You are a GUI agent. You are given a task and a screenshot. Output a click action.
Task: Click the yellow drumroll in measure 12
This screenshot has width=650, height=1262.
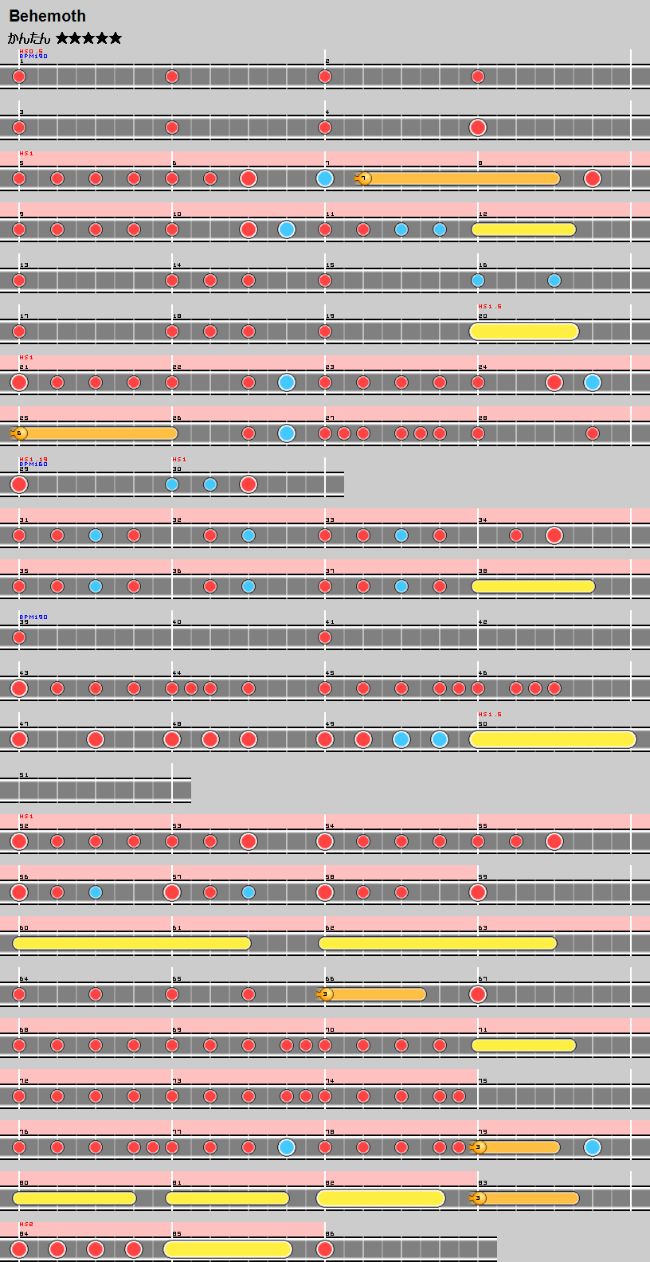(523, 229)
